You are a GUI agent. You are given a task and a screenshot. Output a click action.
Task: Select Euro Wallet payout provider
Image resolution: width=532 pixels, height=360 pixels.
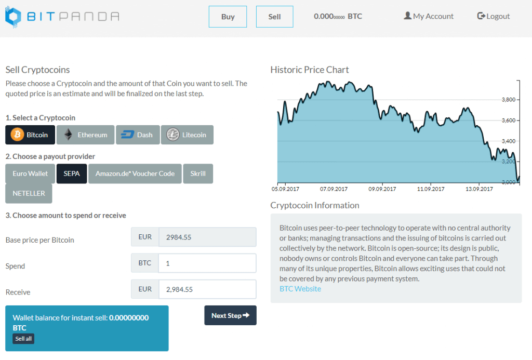[30, 174]
